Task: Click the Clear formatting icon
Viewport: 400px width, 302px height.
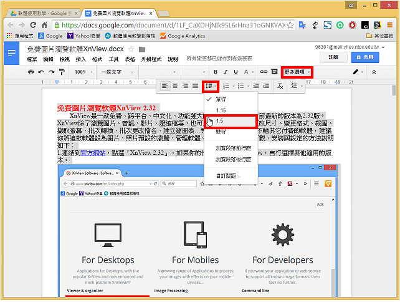Action: pyautogui.click(x=280, y=86)
